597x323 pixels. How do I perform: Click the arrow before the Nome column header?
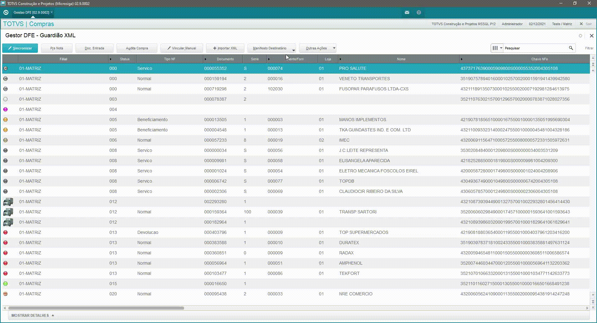(x=340, y=59)
